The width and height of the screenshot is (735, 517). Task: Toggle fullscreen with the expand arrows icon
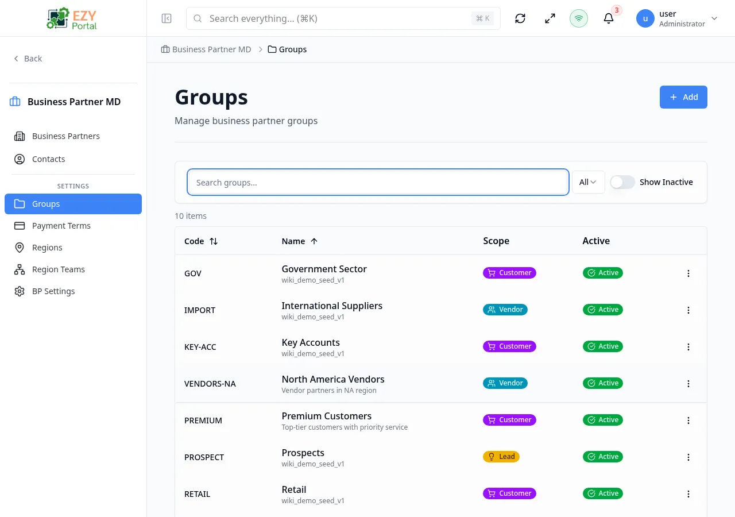550,18
